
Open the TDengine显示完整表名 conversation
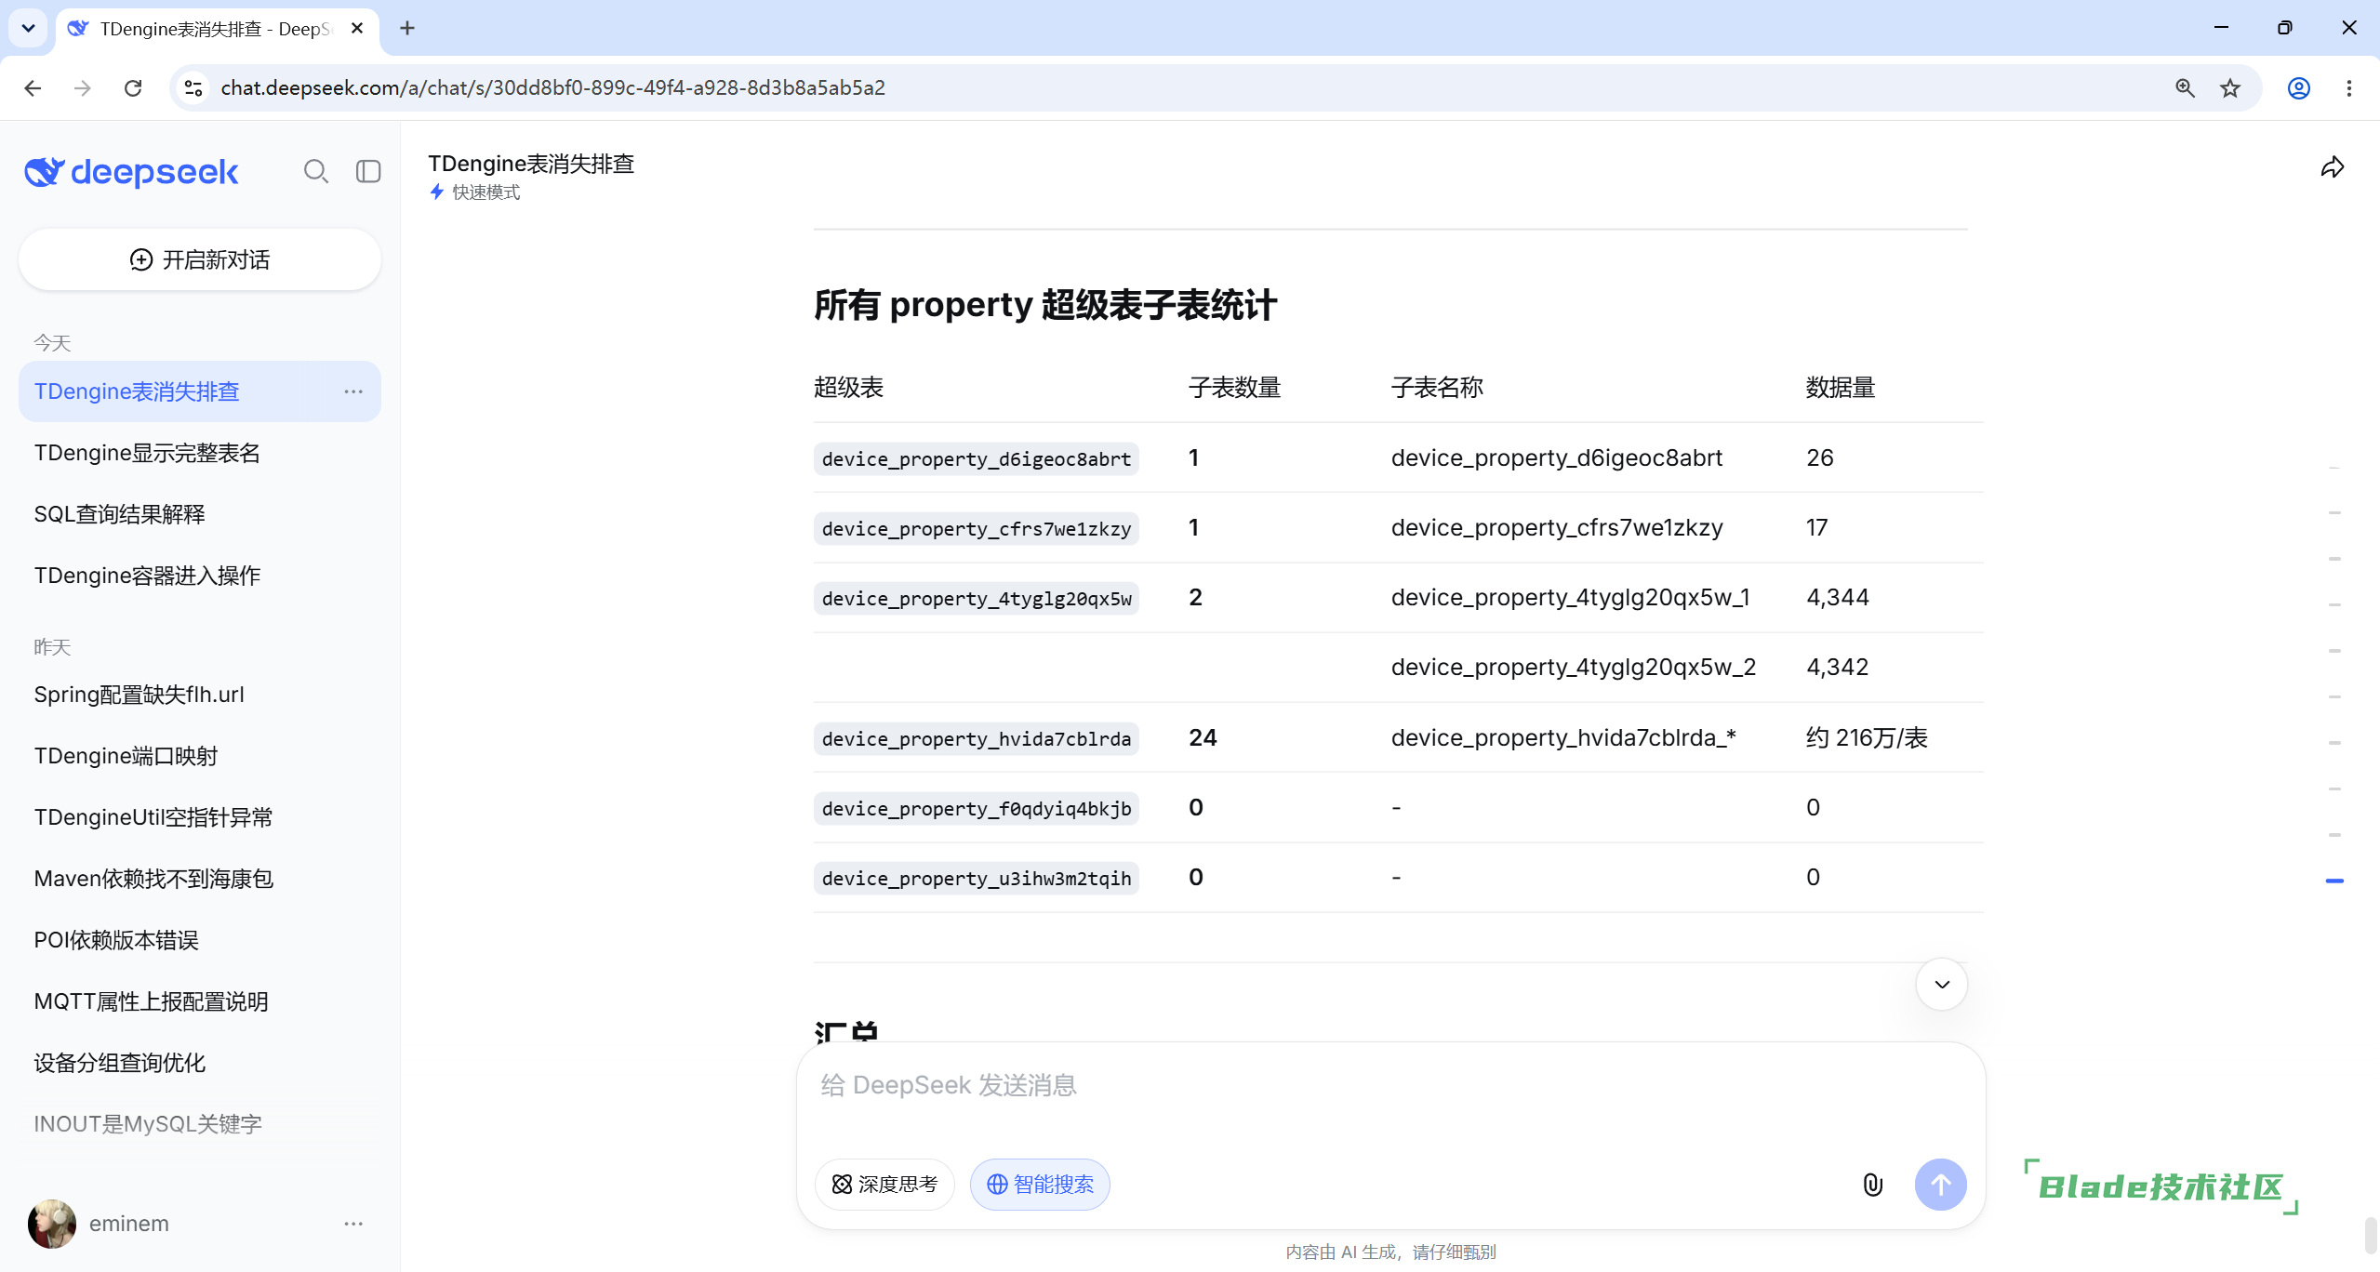[200, 453]
